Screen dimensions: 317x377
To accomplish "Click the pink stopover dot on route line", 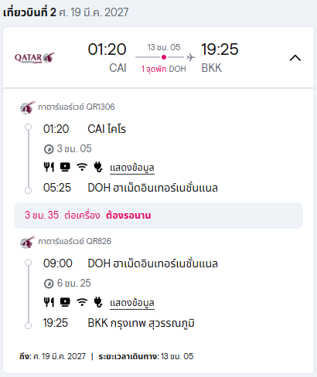I will (164, 57).
